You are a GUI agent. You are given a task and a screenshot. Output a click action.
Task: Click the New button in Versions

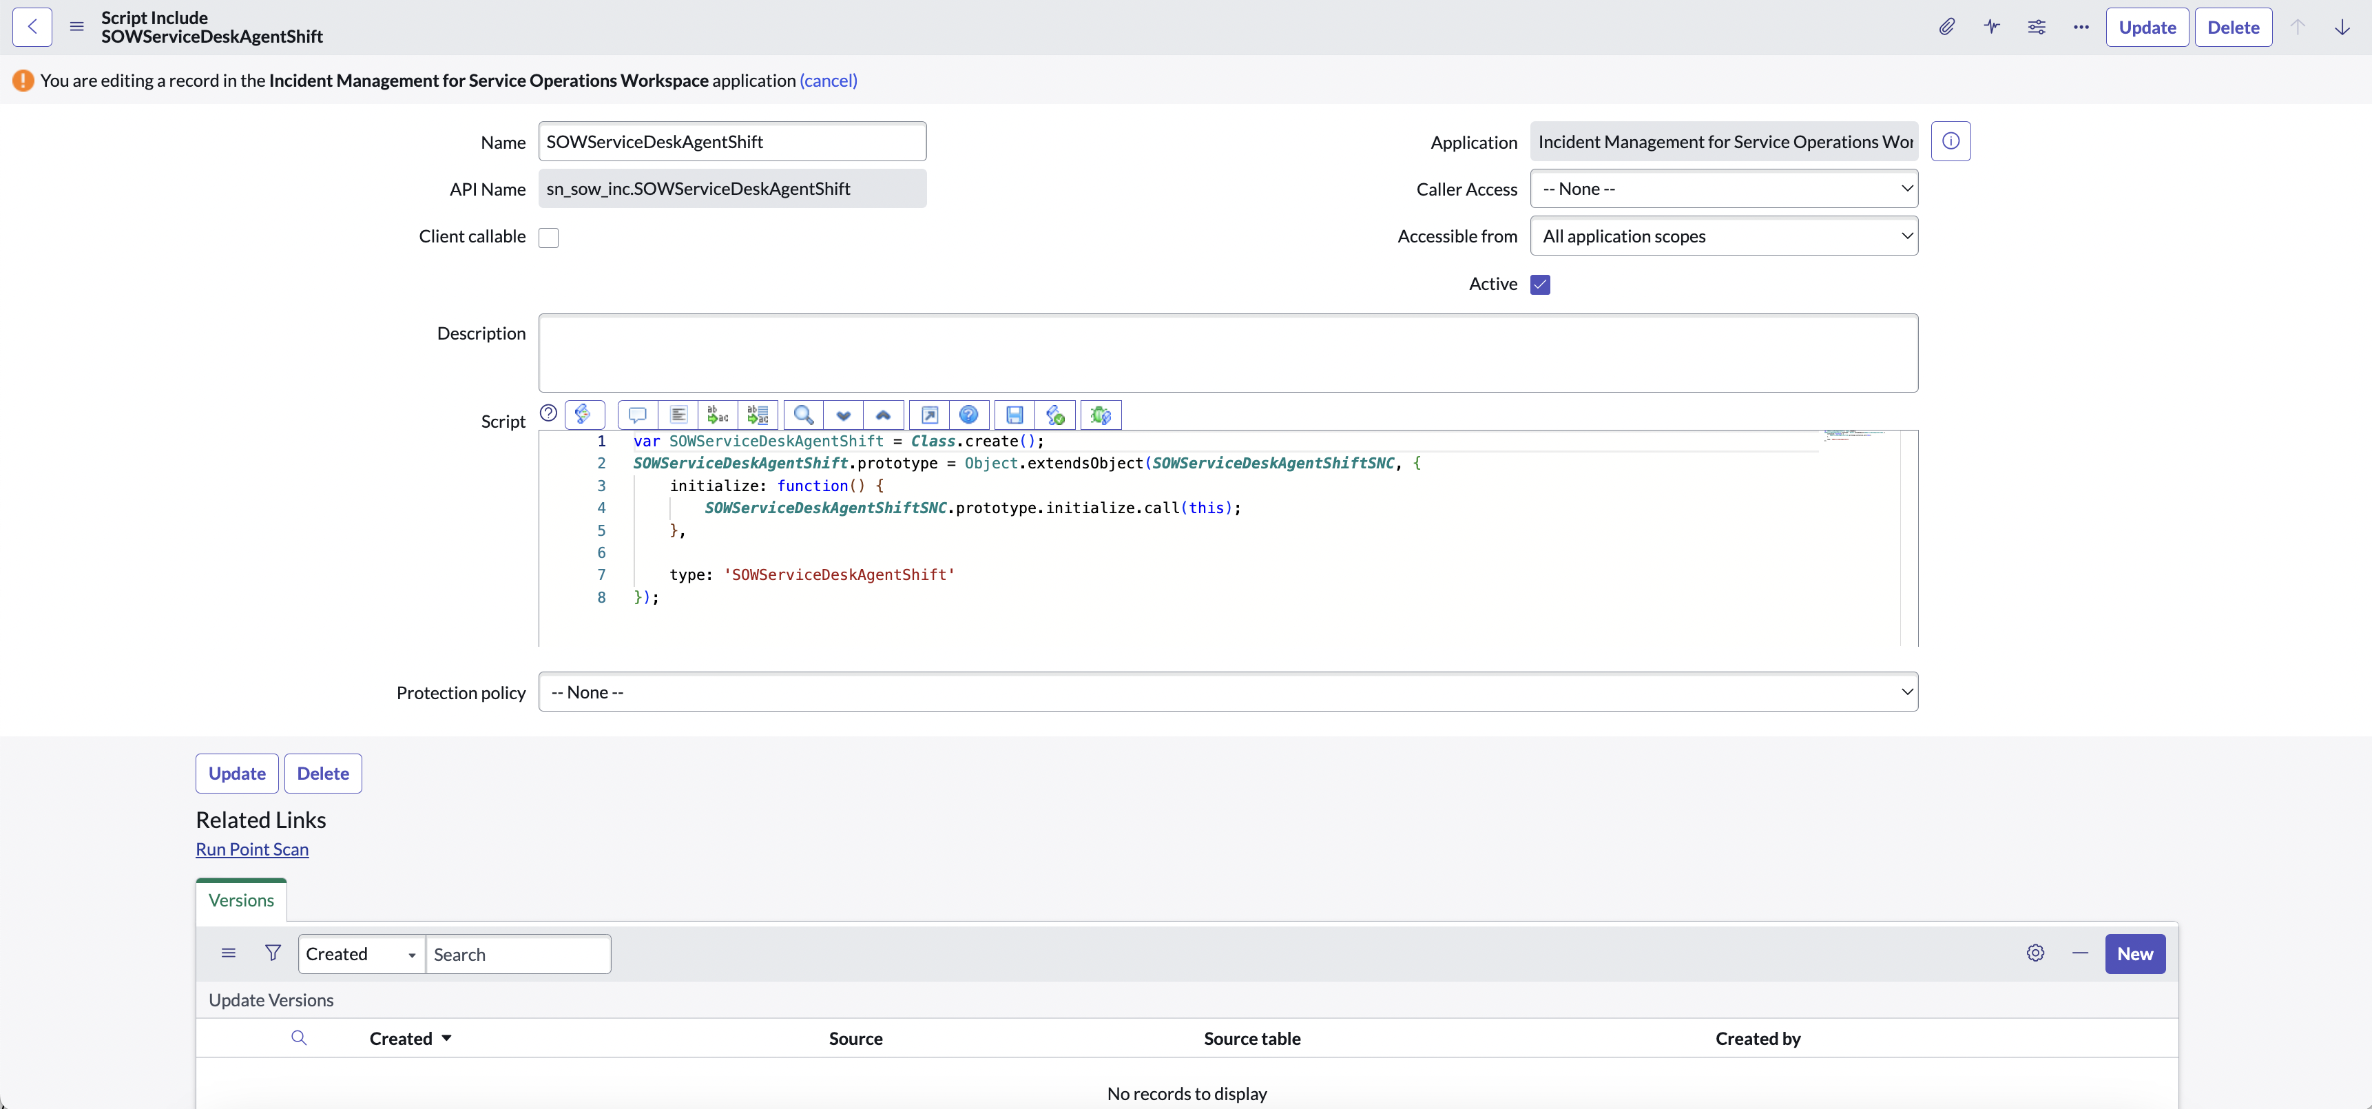pos(2135,954)
